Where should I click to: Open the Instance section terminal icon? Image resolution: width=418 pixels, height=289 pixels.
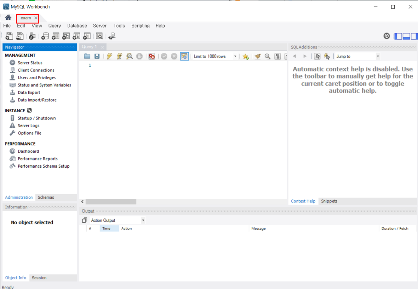click(x=29, y=110)
